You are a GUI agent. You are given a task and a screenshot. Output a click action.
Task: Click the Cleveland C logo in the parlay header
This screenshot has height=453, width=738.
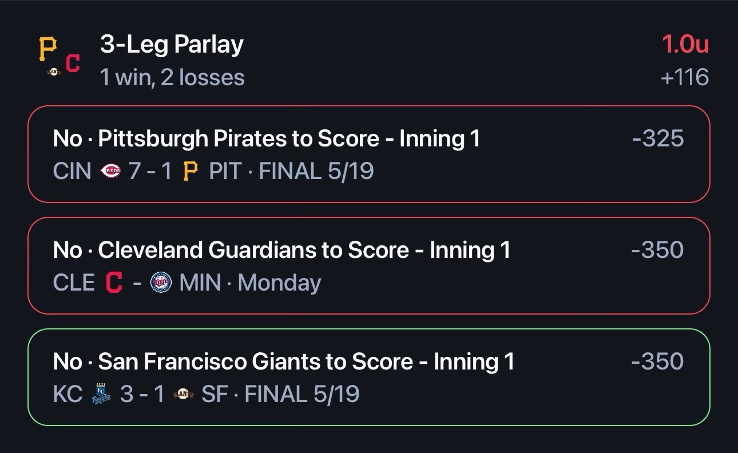coord(73,63)
